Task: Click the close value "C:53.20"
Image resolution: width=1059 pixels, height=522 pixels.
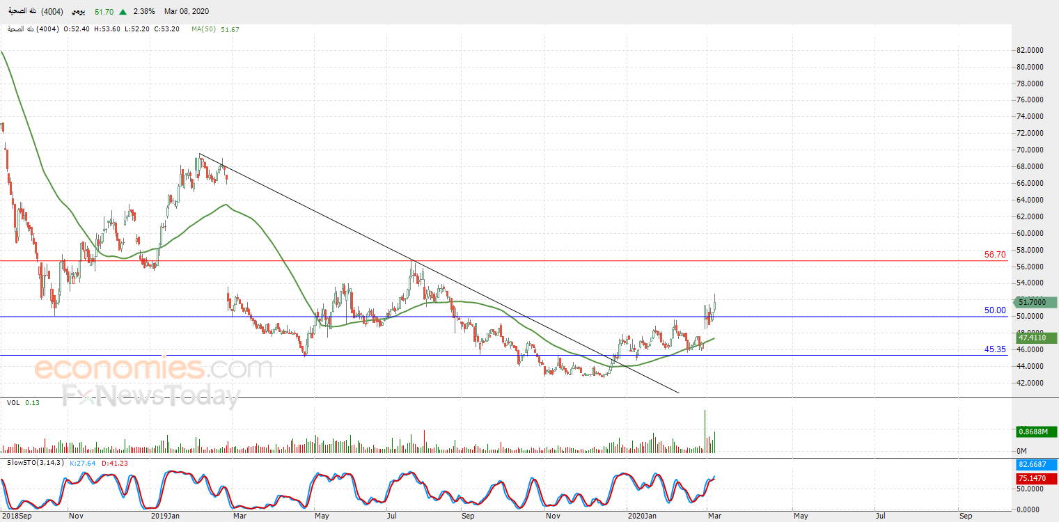Action: [x=166, y=29]
